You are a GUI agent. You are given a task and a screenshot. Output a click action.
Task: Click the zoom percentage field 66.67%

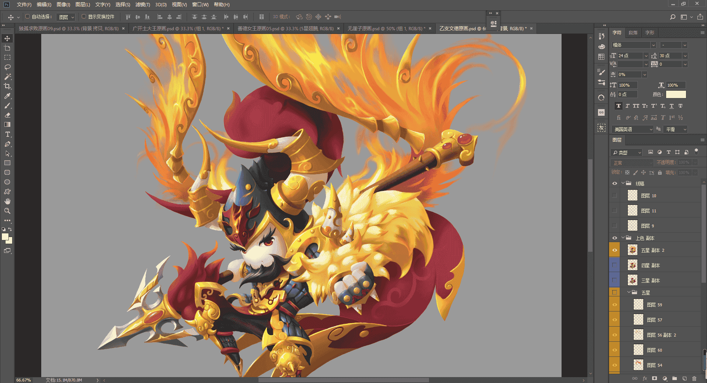tap(24, 380)
